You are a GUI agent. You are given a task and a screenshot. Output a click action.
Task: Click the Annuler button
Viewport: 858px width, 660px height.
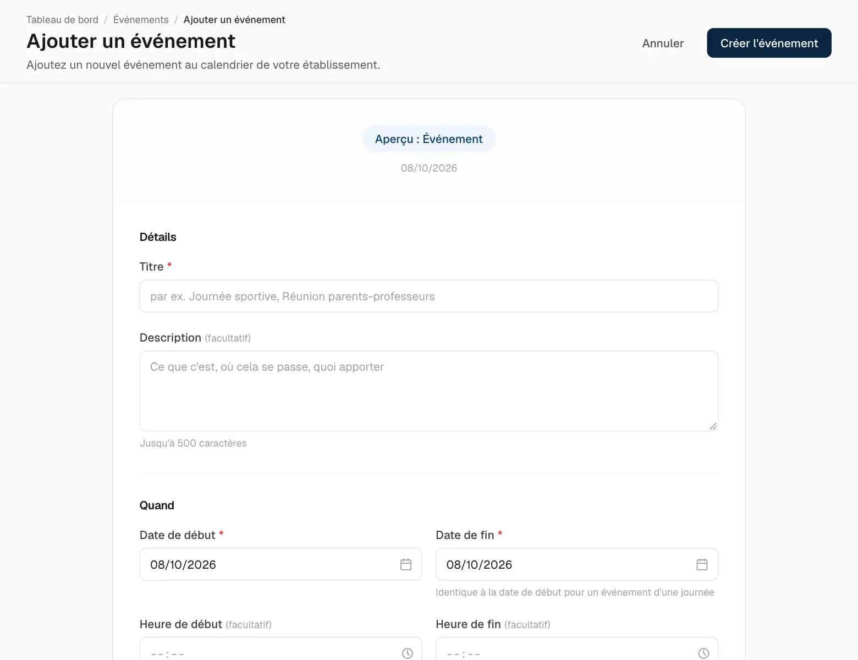663,43
